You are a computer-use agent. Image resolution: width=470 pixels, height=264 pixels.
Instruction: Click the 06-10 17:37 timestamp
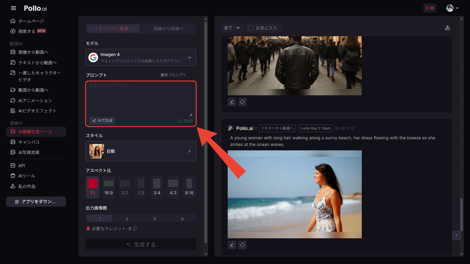[x=345, y=128]
